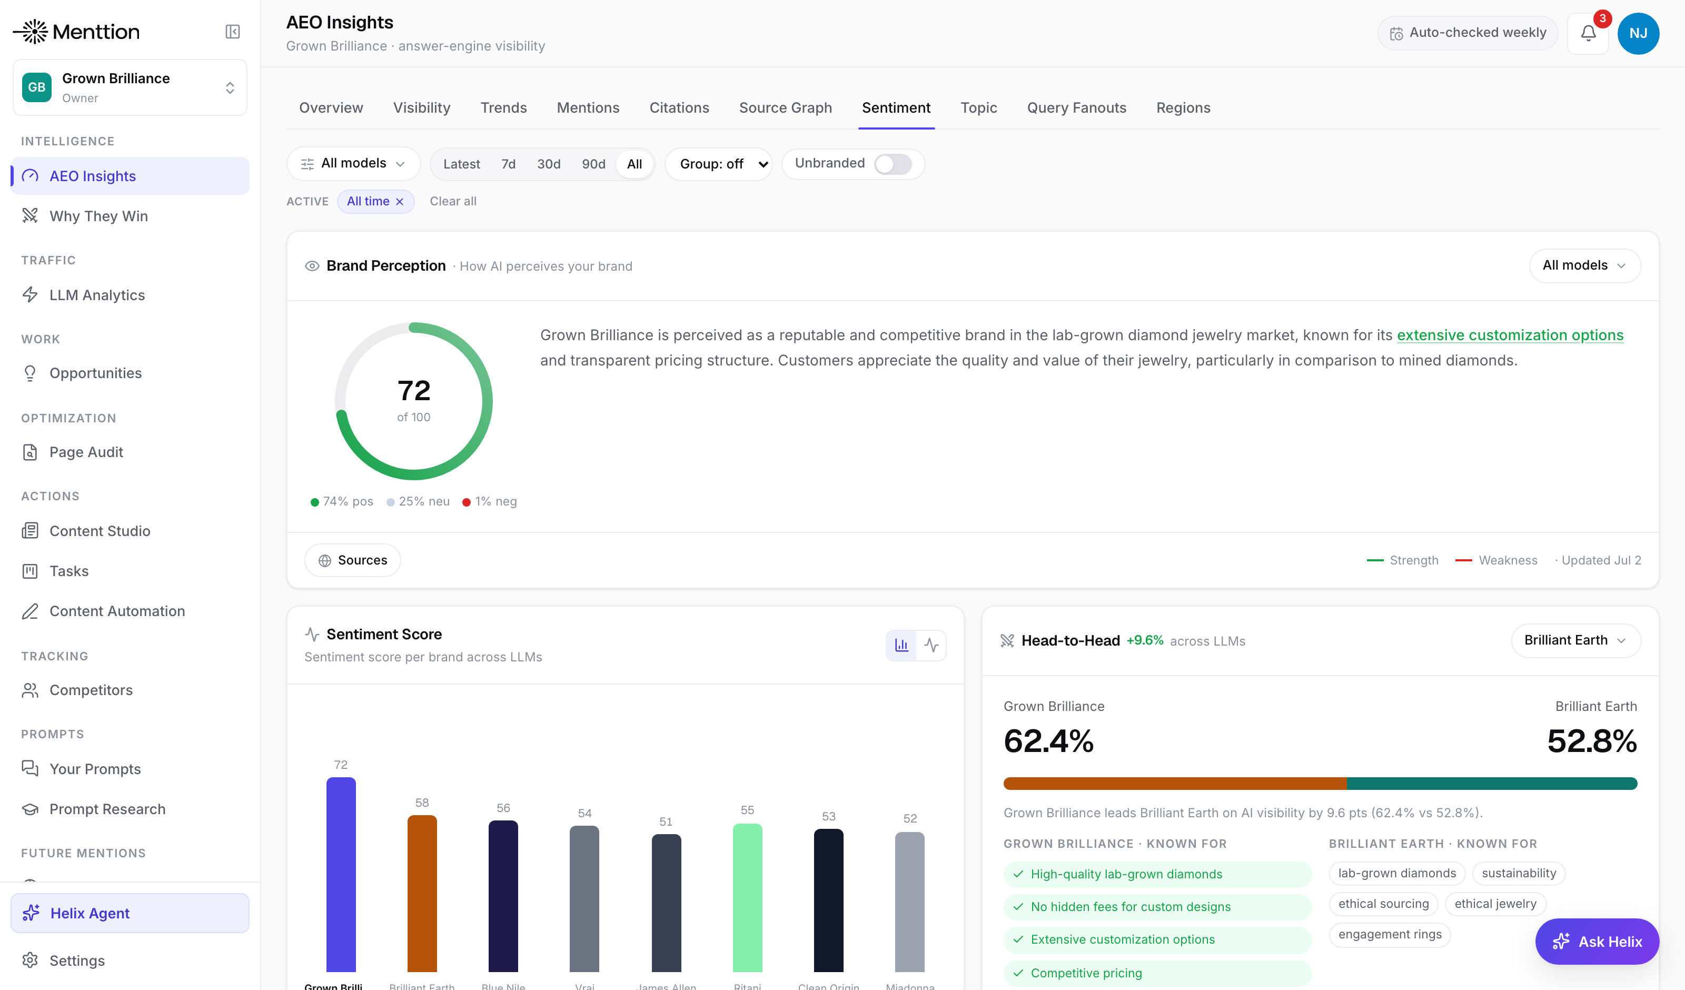Screen dimensions: 1685x990
Task: Click Brand Perception eye icon
Action: click(x=312, y=265)
